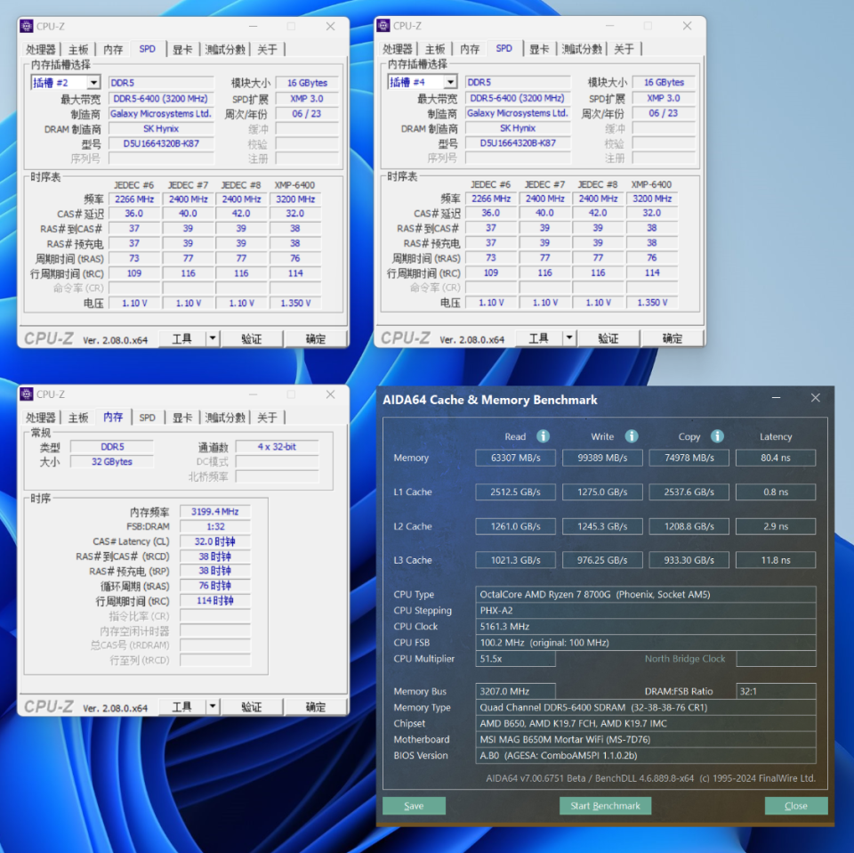Click the Write info icon in AIDA64
Image resolution: width=854 pixels, height=853 pixels.
click(631, 436)
